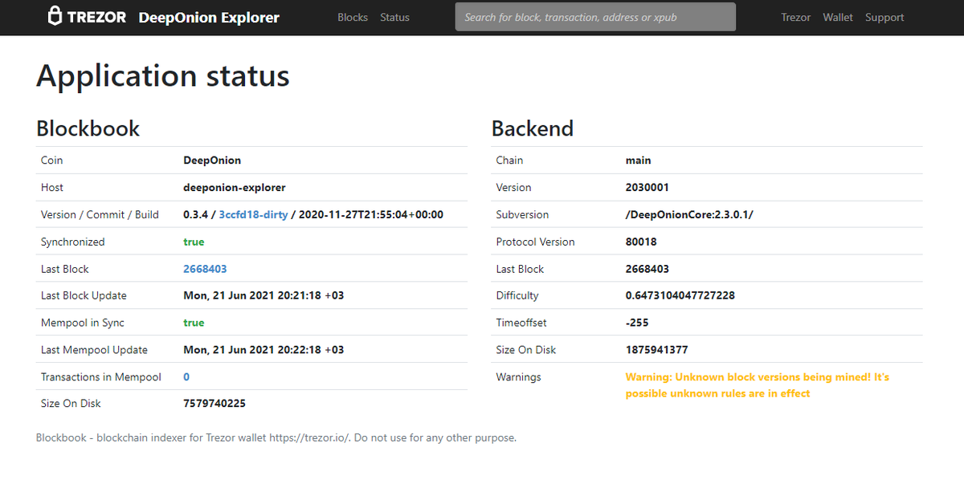Open the mempool transactions count 0 link
Viewport: 964px width, 484px height.
pos(186,376)
